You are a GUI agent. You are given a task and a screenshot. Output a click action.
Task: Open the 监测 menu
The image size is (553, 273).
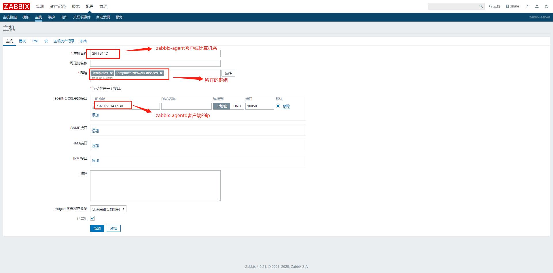click(40, 6)
